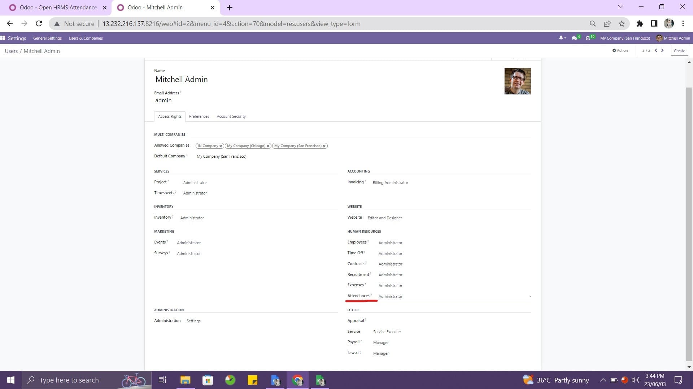The height and width of the screenshot is (389, 693).
Task: Bookmark this page with star icon
Action: coord(622,24)
